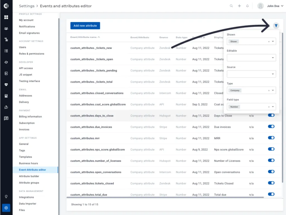Click the Settings breadcrumb link
286x215 pixels.
pyautogui.click(x=27, y=6)
